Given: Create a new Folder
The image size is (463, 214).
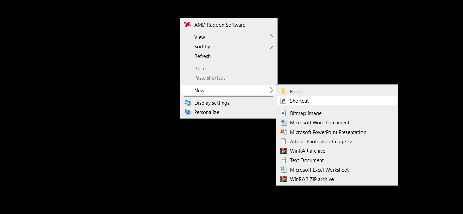Looking at the screenshot, I should (337, 91).
